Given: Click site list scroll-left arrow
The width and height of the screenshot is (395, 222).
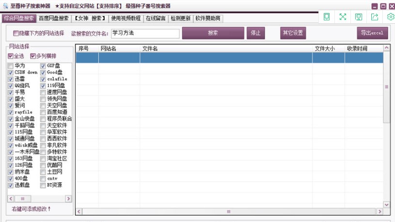Looking at the screenshot, I should coord(11,199).
